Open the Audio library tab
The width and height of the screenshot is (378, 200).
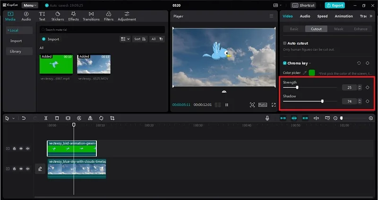[x=26, y=16]
